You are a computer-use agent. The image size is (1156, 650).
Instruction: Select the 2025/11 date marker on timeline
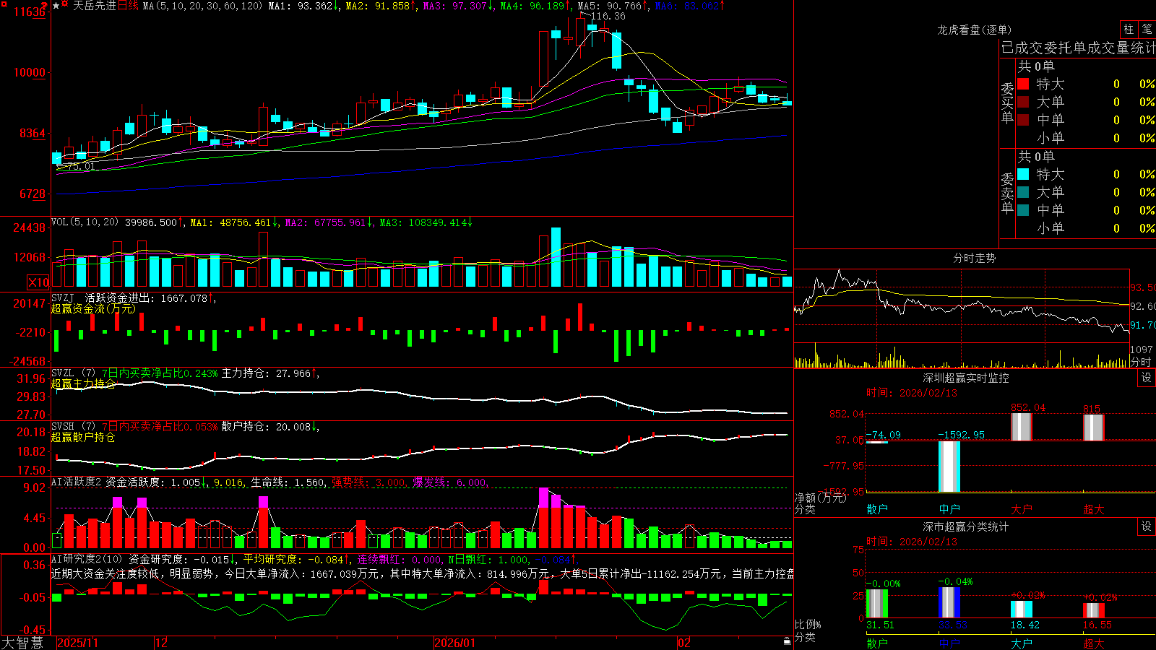(x=77, y=643)
